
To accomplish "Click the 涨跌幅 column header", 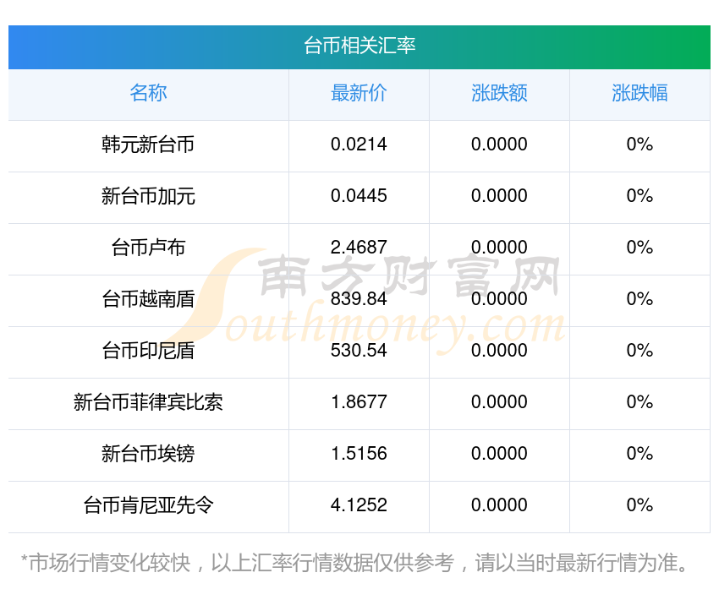I will [x=639, y=93].
